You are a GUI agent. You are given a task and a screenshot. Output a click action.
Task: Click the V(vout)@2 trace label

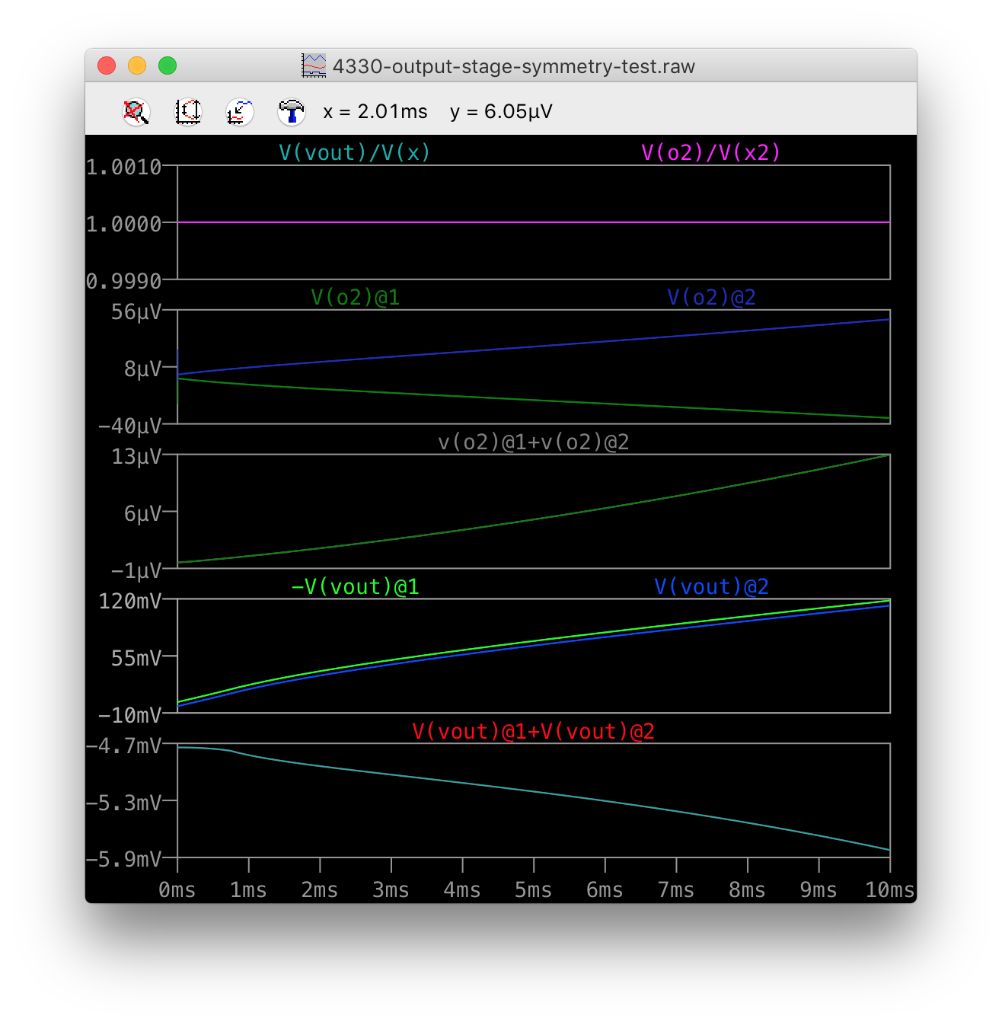(712, 587)
